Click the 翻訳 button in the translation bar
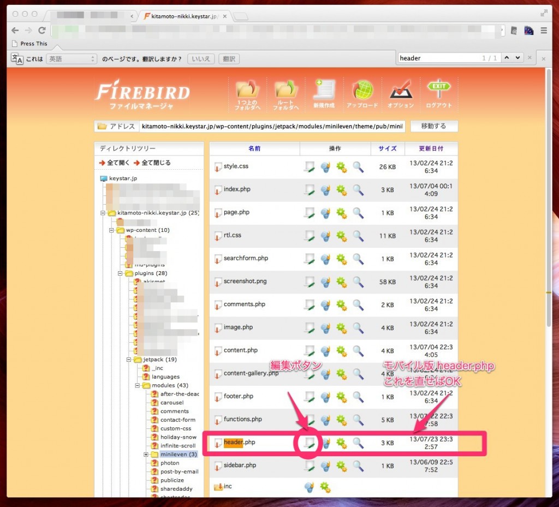 point(228,58)
